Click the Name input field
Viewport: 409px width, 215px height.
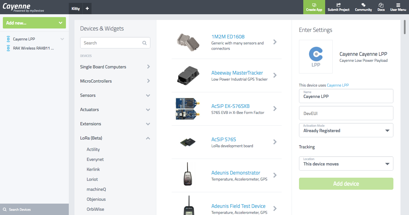(x=346, y=96)
